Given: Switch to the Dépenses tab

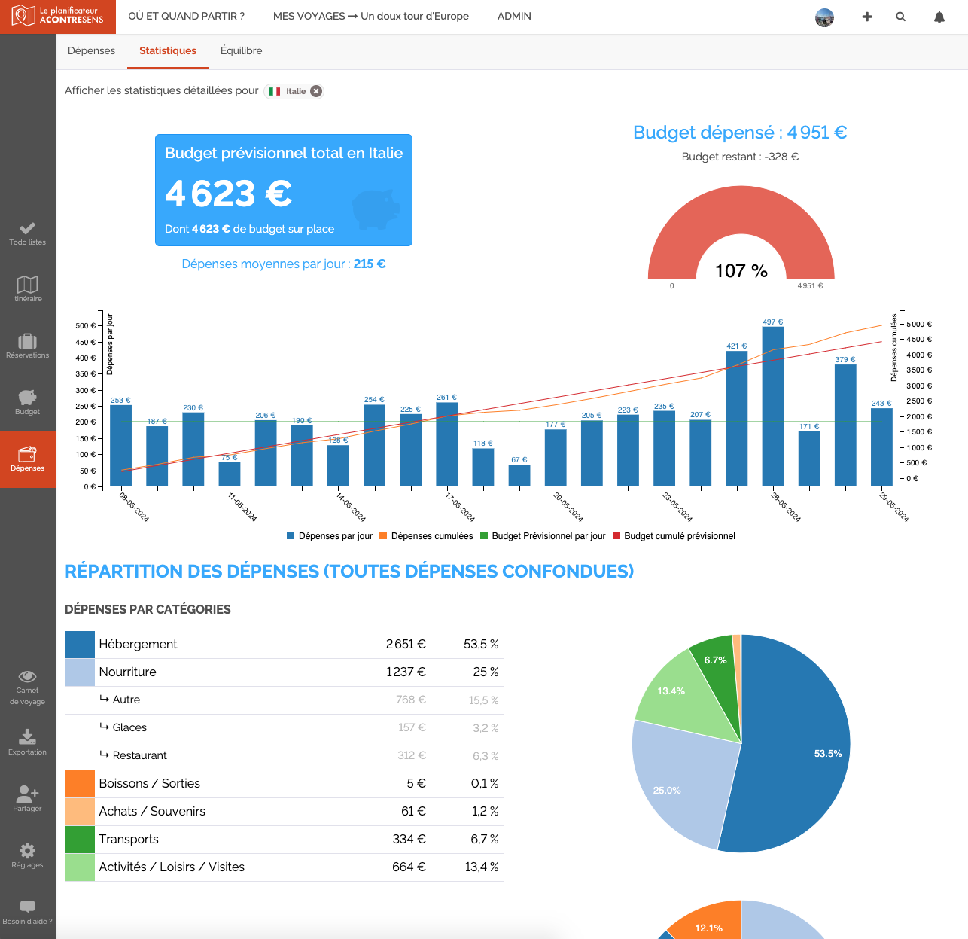Looking at the screenshot, I should [x=91, y=50].
